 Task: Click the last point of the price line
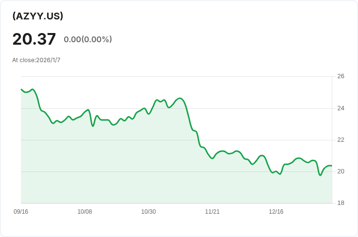(331, 166)
